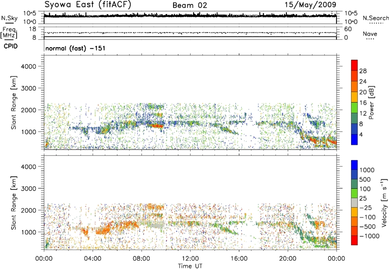389x269 pixels.
Task: Click the red bottom of the velocity colorbar
Action: (x=354, y=240)
